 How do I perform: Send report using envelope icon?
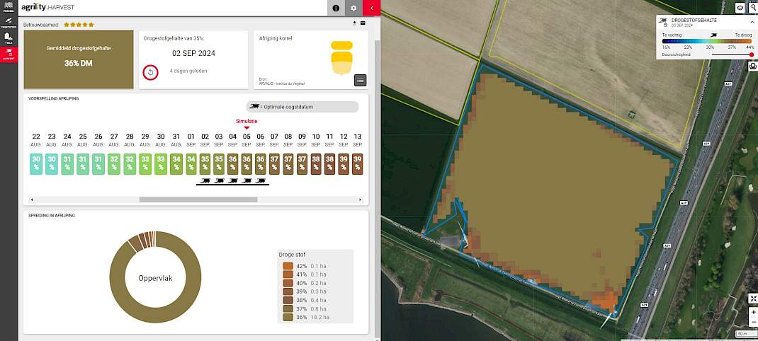point(363,23)
